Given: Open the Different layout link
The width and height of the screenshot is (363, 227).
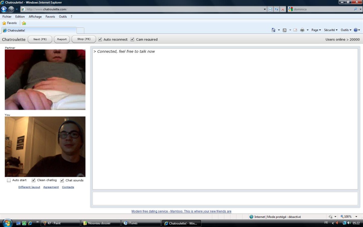Looking at the screenshot, I should tap(29, 187).
